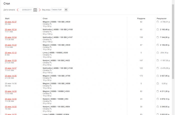
Task: Click the 7 344,50 р. result value
Action: coord(165,37)
